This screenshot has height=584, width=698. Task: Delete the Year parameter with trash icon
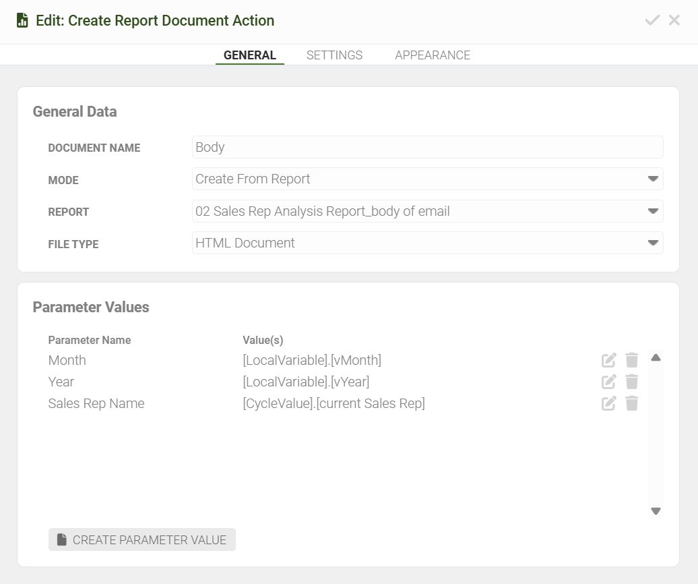pyautogui.click(x=631, y=382)
